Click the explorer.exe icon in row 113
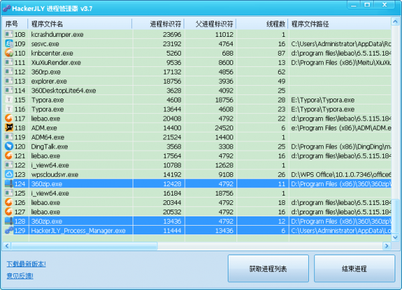The image size is (402, 290). [x=9, y=81]
